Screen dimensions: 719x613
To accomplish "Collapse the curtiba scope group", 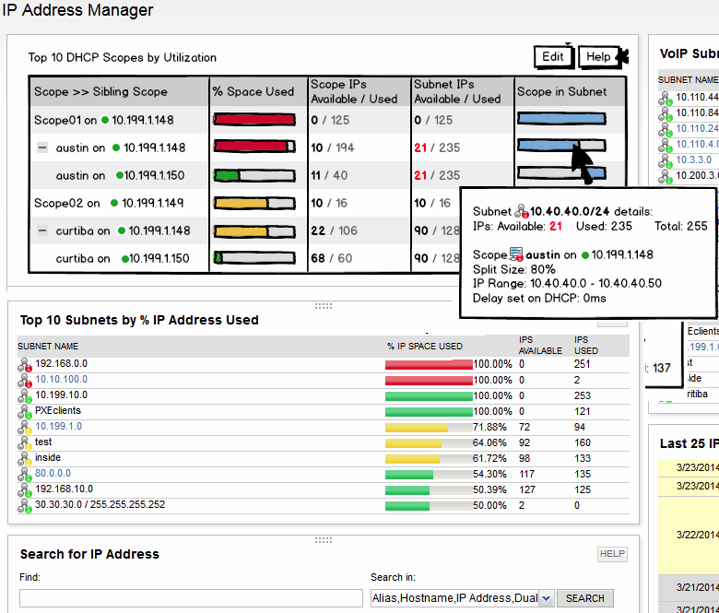I will click(x=42, y=230).
